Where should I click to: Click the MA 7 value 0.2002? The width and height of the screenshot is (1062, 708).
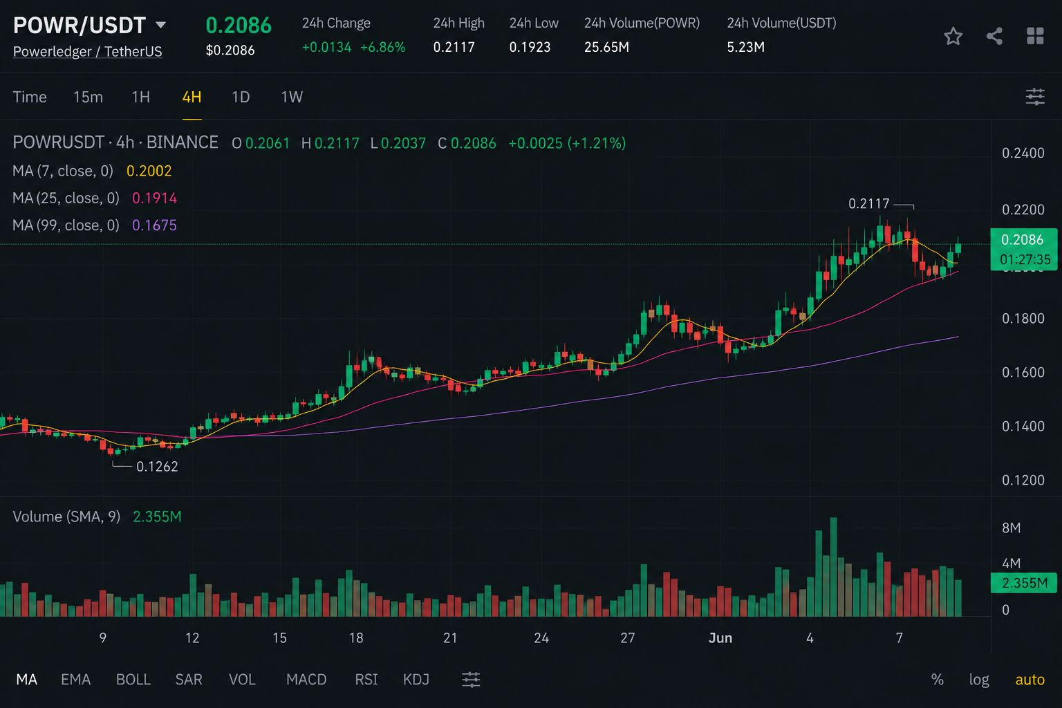pos(149,171)
